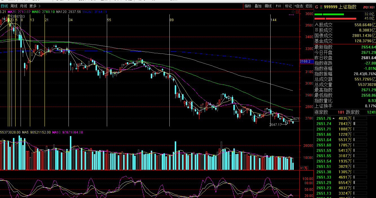376x198 pixels.
Task: Click the red G icon beside 999999
Action: click(x=316, y=7)
